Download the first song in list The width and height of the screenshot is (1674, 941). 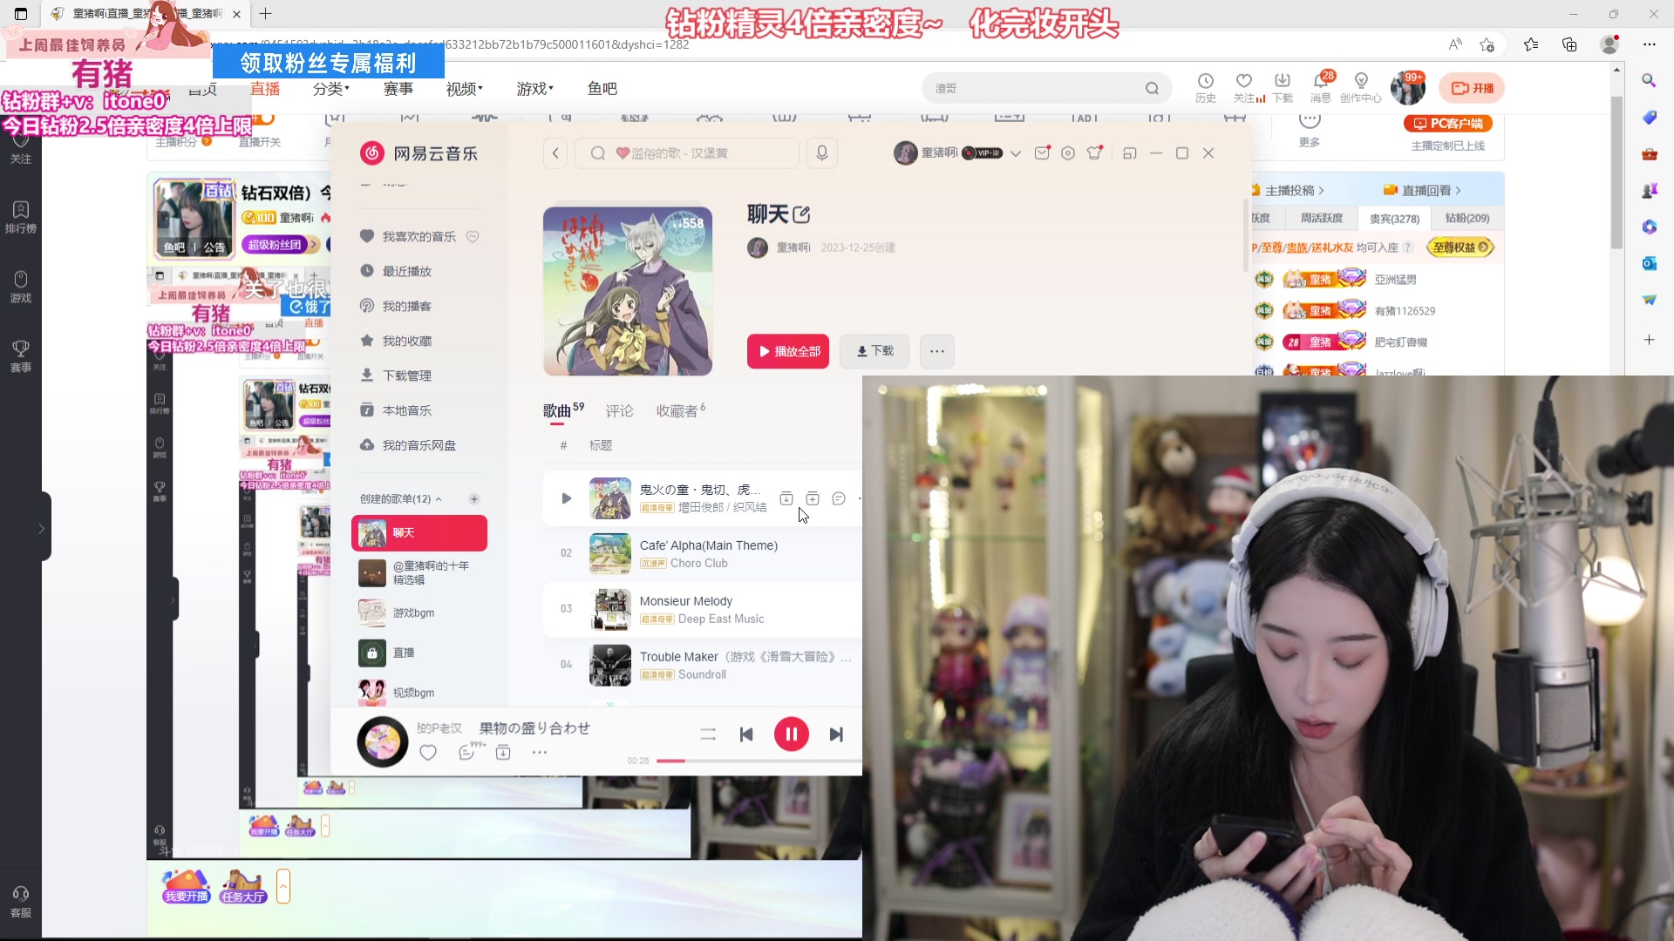tap(786, 498)
